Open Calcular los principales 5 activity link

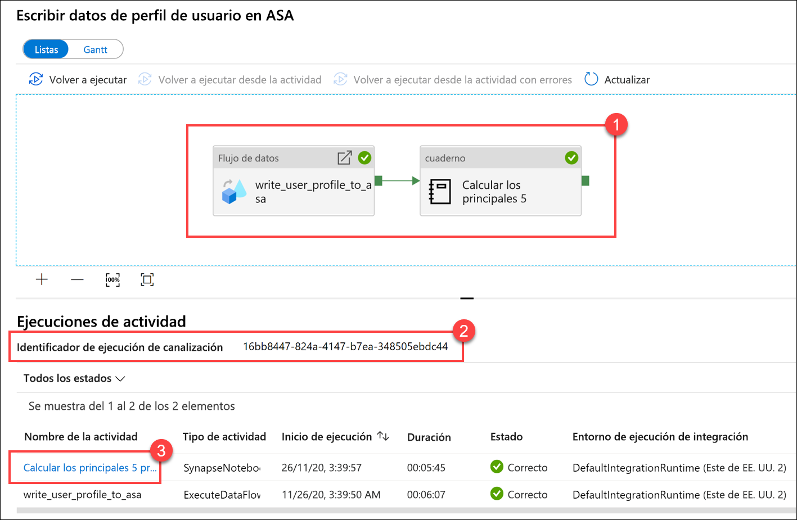90,468
